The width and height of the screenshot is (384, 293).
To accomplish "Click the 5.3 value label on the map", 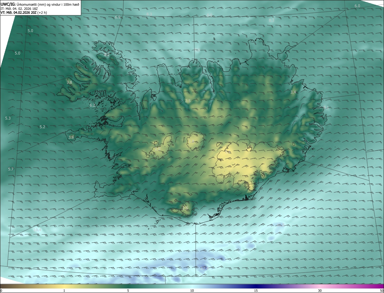I will [x=8, y=118].
